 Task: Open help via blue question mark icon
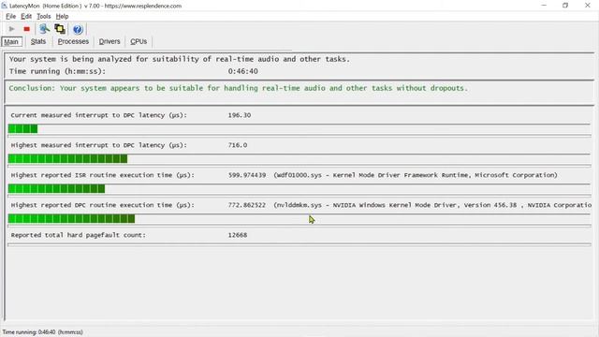[78, 29]
